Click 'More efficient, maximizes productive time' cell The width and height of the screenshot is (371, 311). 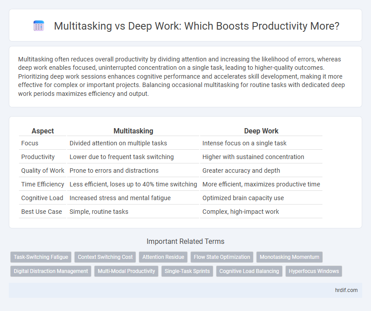click(261, 184)
